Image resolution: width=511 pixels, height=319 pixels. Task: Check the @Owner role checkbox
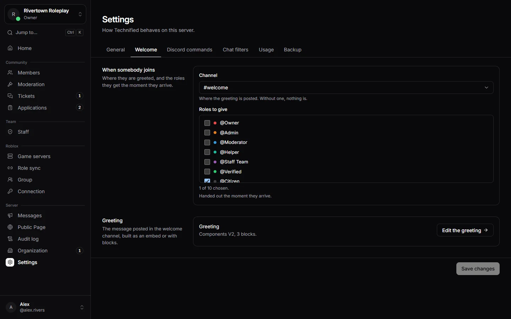pyautogui.click(x=207, y=123)
